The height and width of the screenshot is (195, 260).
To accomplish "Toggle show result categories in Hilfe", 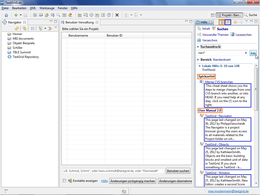I will [x=222, y=22].
